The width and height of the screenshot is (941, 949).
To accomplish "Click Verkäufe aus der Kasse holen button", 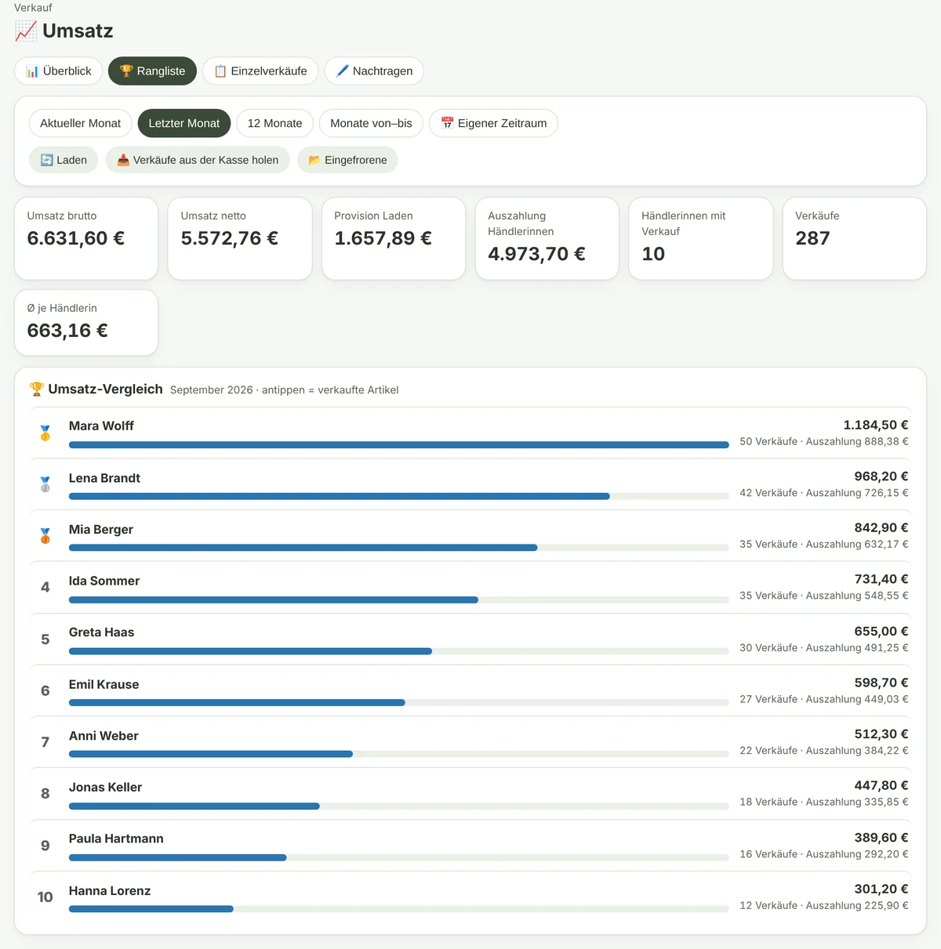I will pyautogui.click(x=198, y=160).
